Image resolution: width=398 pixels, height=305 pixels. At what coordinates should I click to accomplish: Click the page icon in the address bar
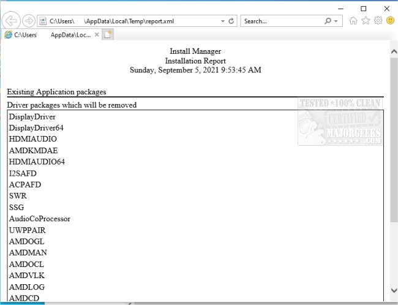43,21
